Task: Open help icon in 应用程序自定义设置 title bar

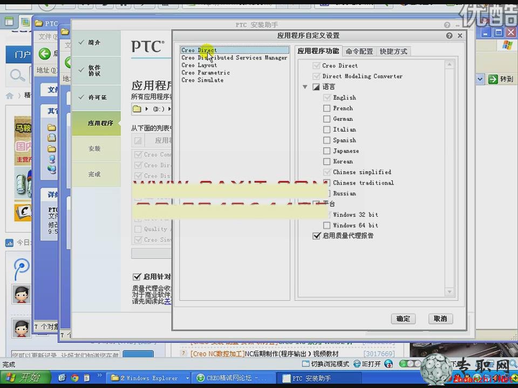Action: coord(449,36)
